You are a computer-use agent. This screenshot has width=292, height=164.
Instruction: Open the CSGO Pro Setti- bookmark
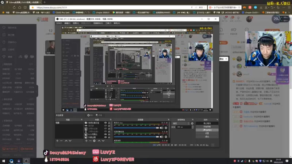tap(61, 12)
